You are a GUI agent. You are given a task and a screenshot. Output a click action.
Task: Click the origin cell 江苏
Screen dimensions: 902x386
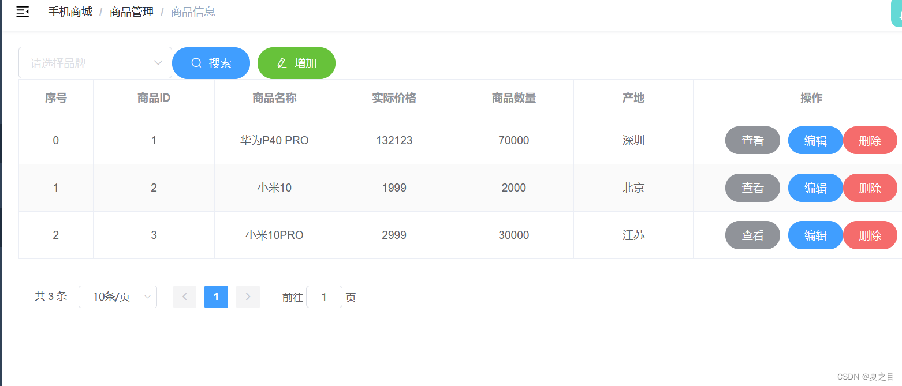[633, 235]
